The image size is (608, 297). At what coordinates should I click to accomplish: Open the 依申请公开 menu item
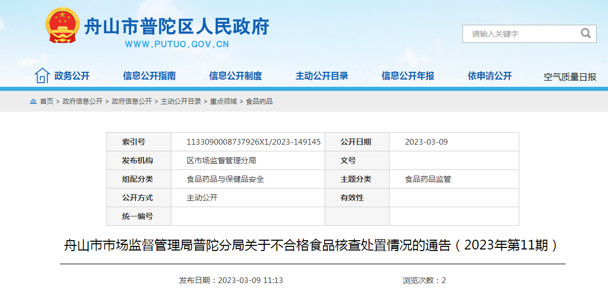(490, 76)
